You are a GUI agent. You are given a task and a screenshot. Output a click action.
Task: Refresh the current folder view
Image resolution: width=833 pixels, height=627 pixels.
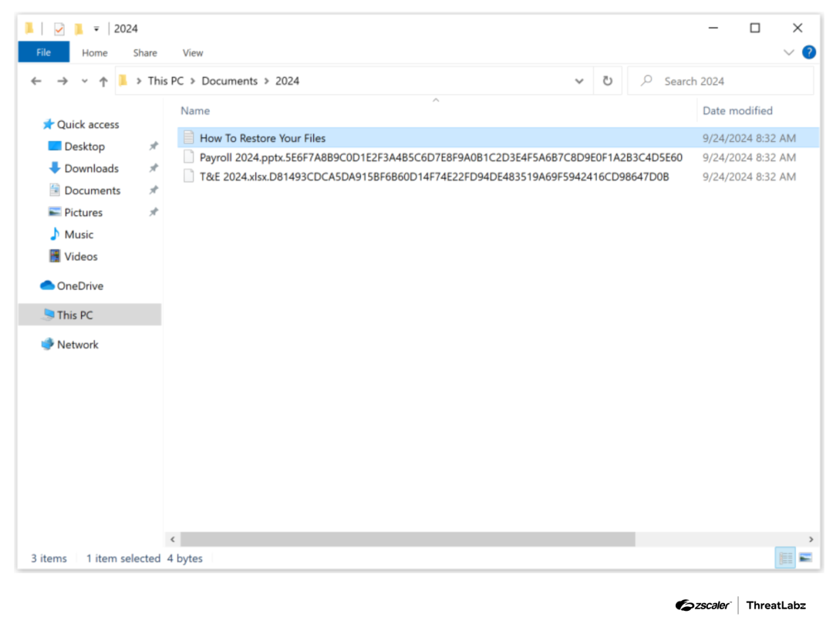(x=608, y=81)
